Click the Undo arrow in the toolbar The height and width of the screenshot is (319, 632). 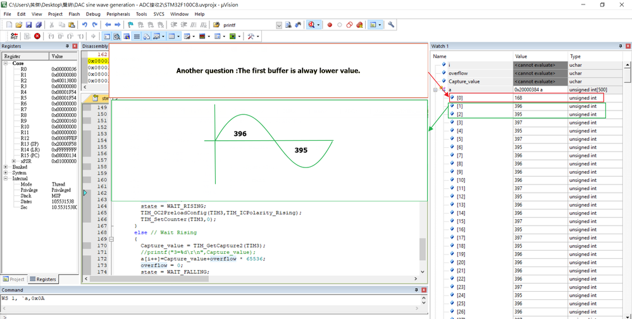coord(84,25)
